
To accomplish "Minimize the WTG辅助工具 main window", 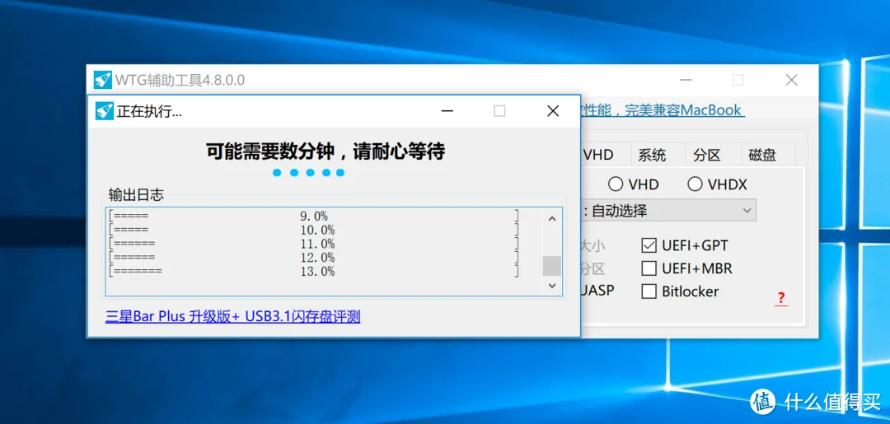I will [x=686, y=80].
